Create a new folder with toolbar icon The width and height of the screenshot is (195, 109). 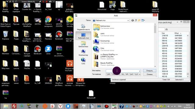(x=139, y=20)
